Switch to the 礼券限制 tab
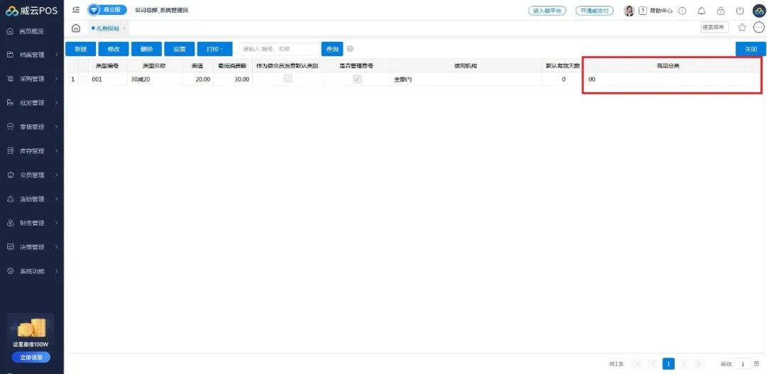The height and width of the screenshot is (374, 767). coord(107,28)
